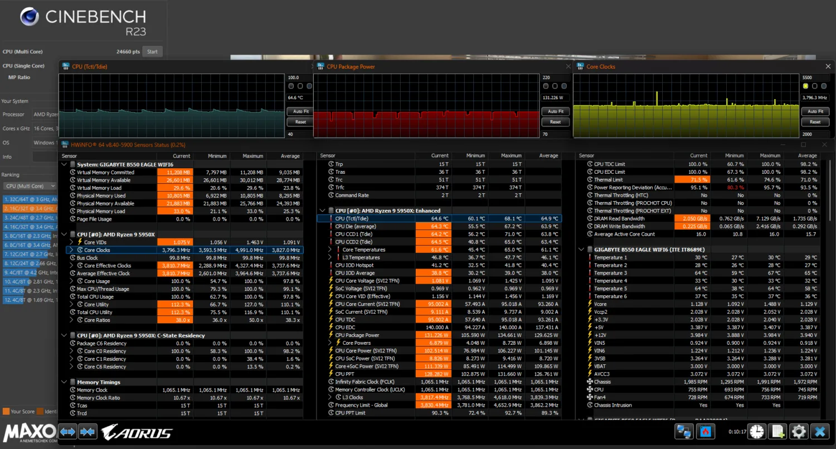Open HWiNFO sensor settings gear icon

(x=799, y=431)
